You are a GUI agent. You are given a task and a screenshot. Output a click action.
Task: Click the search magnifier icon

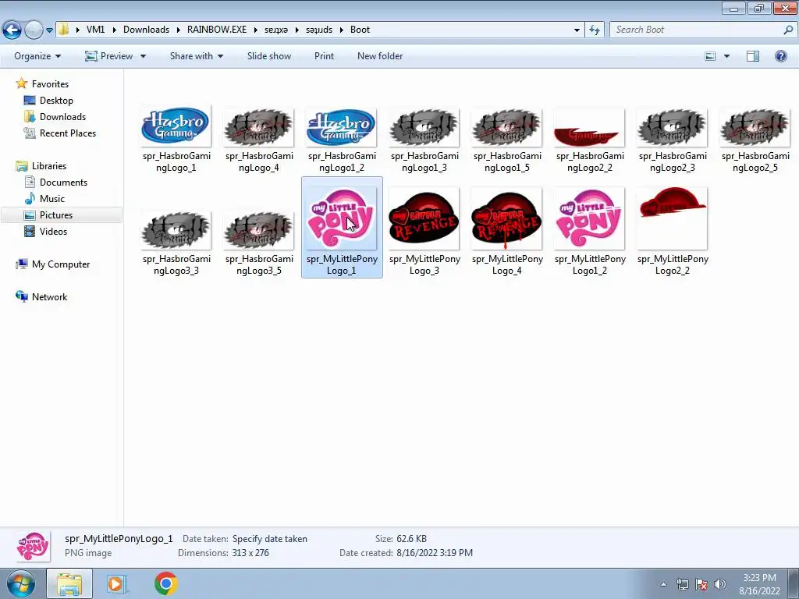point(788,30)
